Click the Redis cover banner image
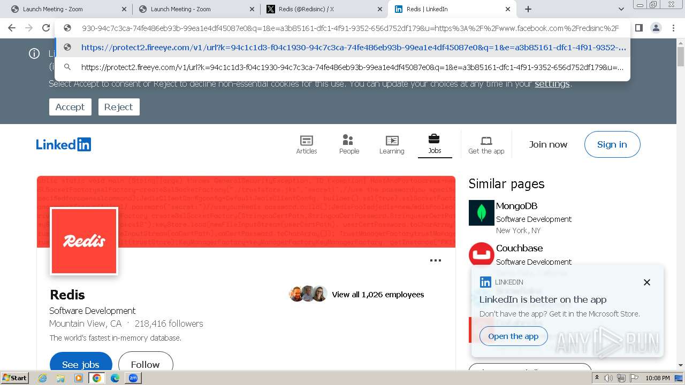Viewport: 685px width, 385px height. pyautogui.click(x=246, y=212)
